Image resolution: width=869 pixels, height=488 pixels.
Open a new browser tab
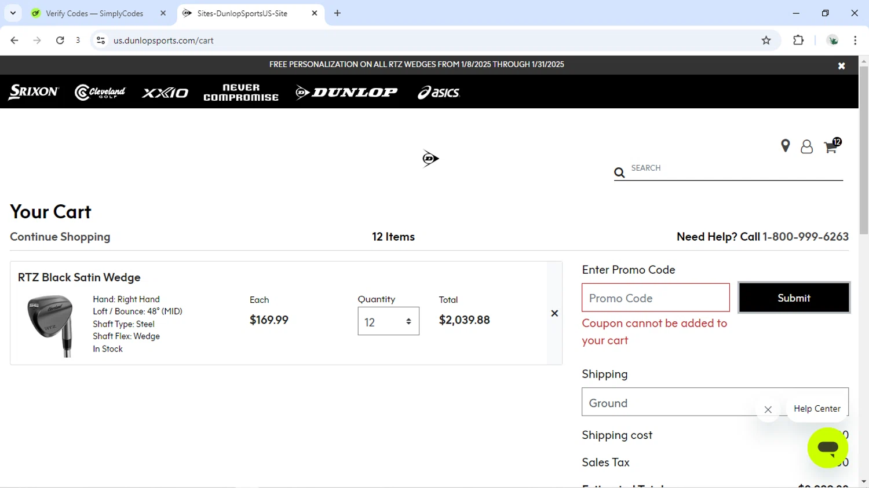[337, 13]
